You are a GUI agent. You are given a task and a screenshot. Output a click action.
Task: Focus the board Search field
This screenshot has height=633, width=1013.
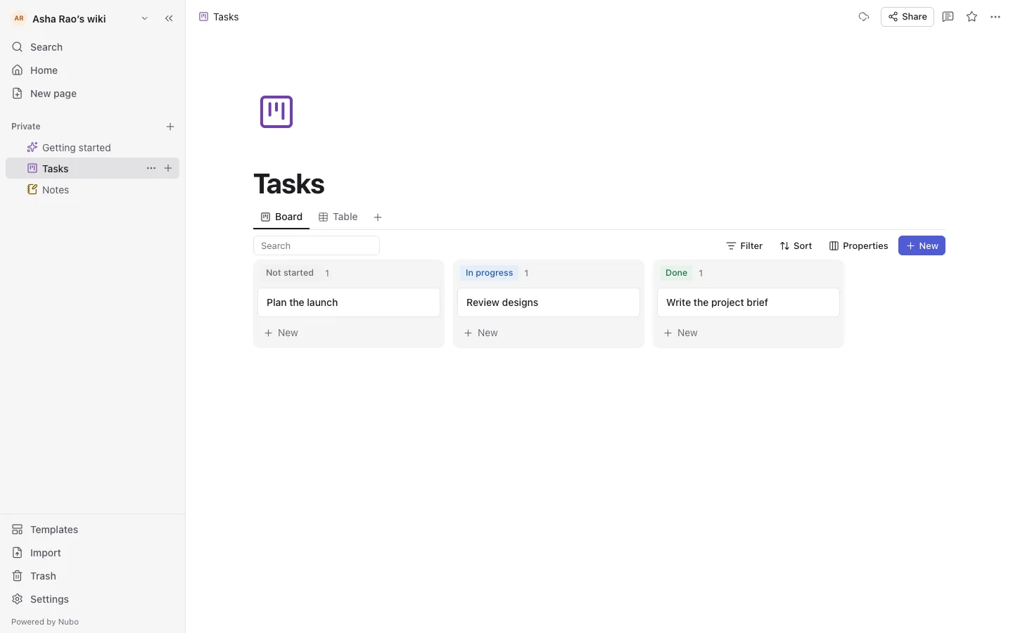[x=317, y=245]
